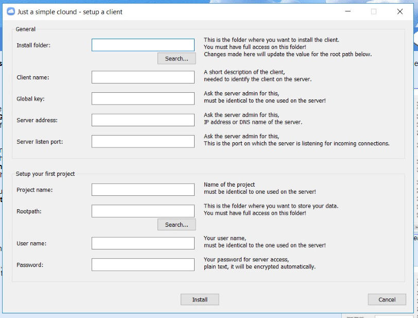Click the window title text 'setup a client'
This screenshot has width=418, height=318.
pyautogui.click(x=102, y=11)
